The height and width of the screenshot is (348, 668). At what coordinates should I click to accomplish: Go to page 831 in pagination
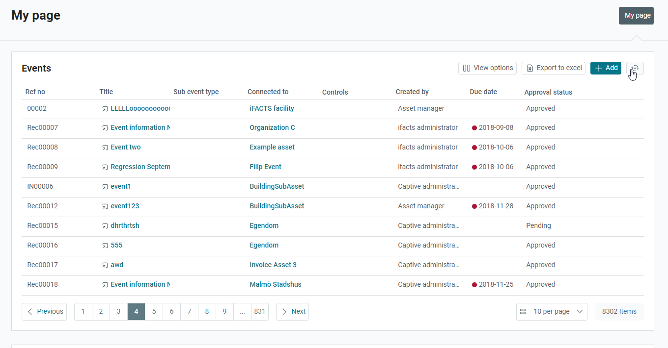[260, 311]
